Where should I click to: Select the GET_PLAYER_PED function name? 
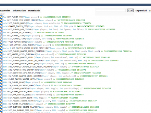click(15, 17)
